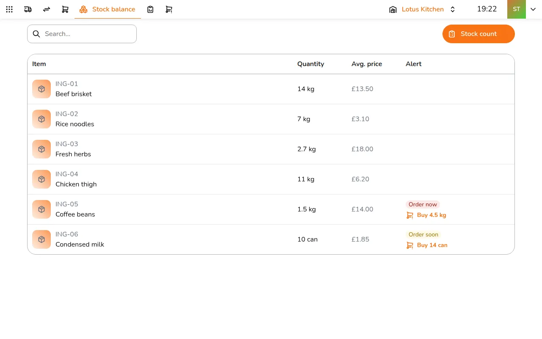This screenshot has height=339, width=542.
Task: Click the Condensed milk box icon
Action: click(x=41, y=239)
